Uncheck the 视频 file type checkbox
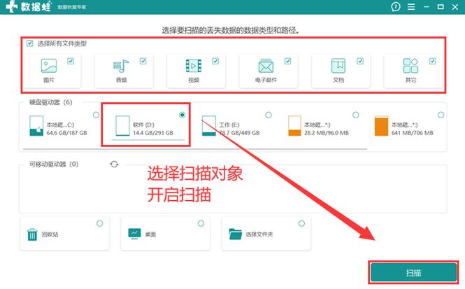Viewport: 465px width, 289px height. click(x=215, y=61)
